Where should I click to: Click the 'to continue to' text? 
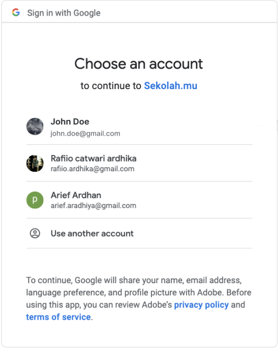pyautogui.click(x=111, y=86)
